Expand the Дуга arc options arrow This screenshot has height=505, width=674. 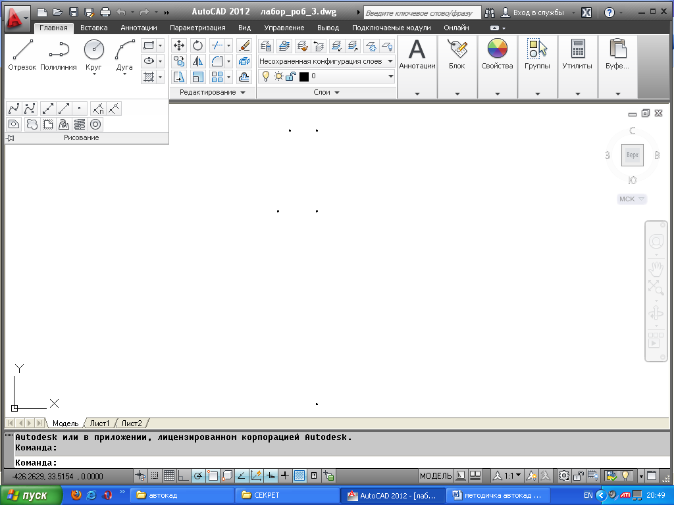124,74
